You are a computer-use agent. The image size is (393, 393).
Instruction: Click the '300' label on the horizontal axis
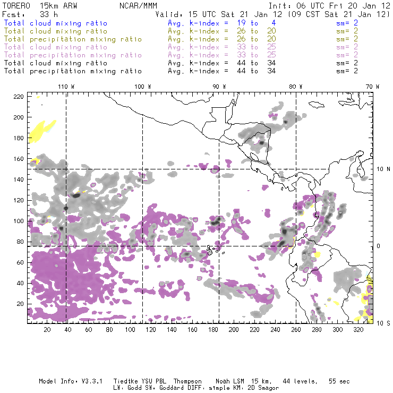[x=338, y=330]
